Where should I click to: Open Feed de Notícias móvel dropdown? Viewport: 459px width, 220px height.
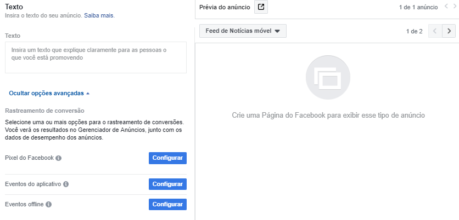pos(243,31)
